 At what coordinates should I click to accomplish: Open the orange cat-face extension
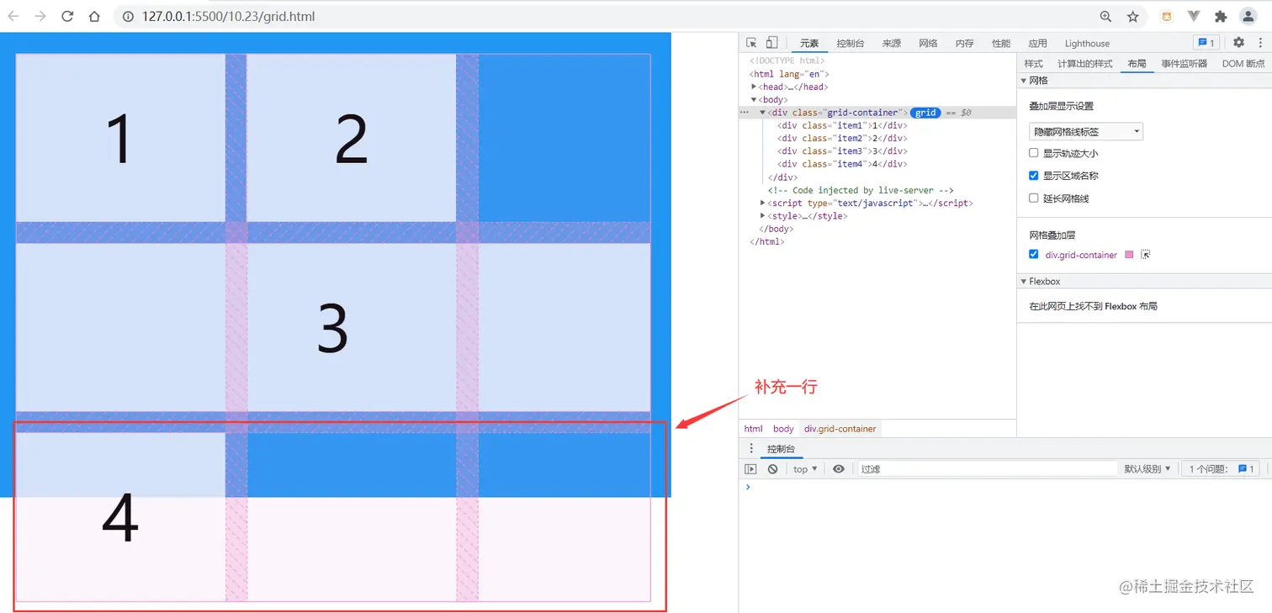[1167, 16]
